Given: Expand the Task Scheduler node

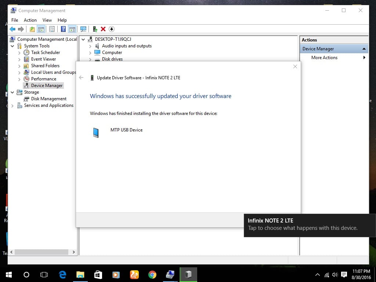Looking at the screenshot, I should pyautogui.click(x=19, y=53).
